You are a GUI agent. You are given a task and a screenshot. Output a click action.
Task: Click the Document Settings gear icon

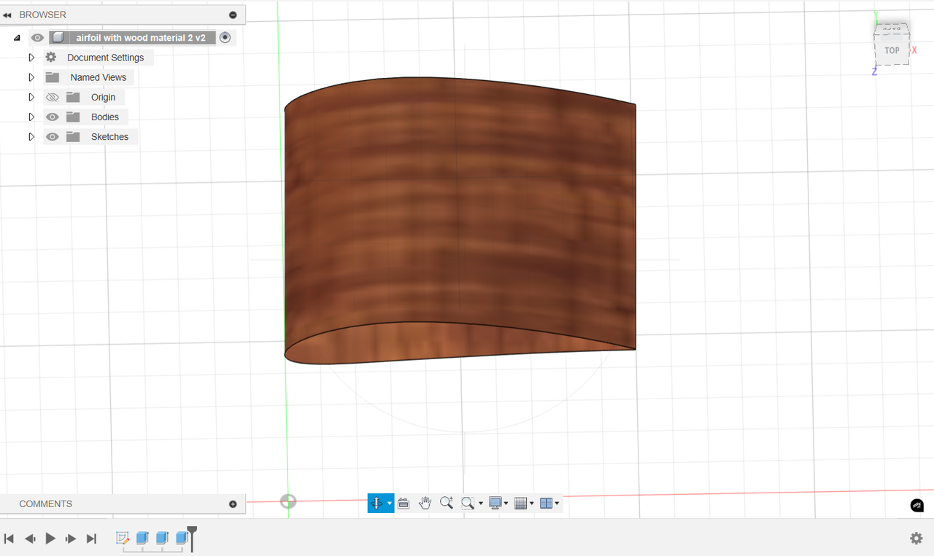point(51,57)
